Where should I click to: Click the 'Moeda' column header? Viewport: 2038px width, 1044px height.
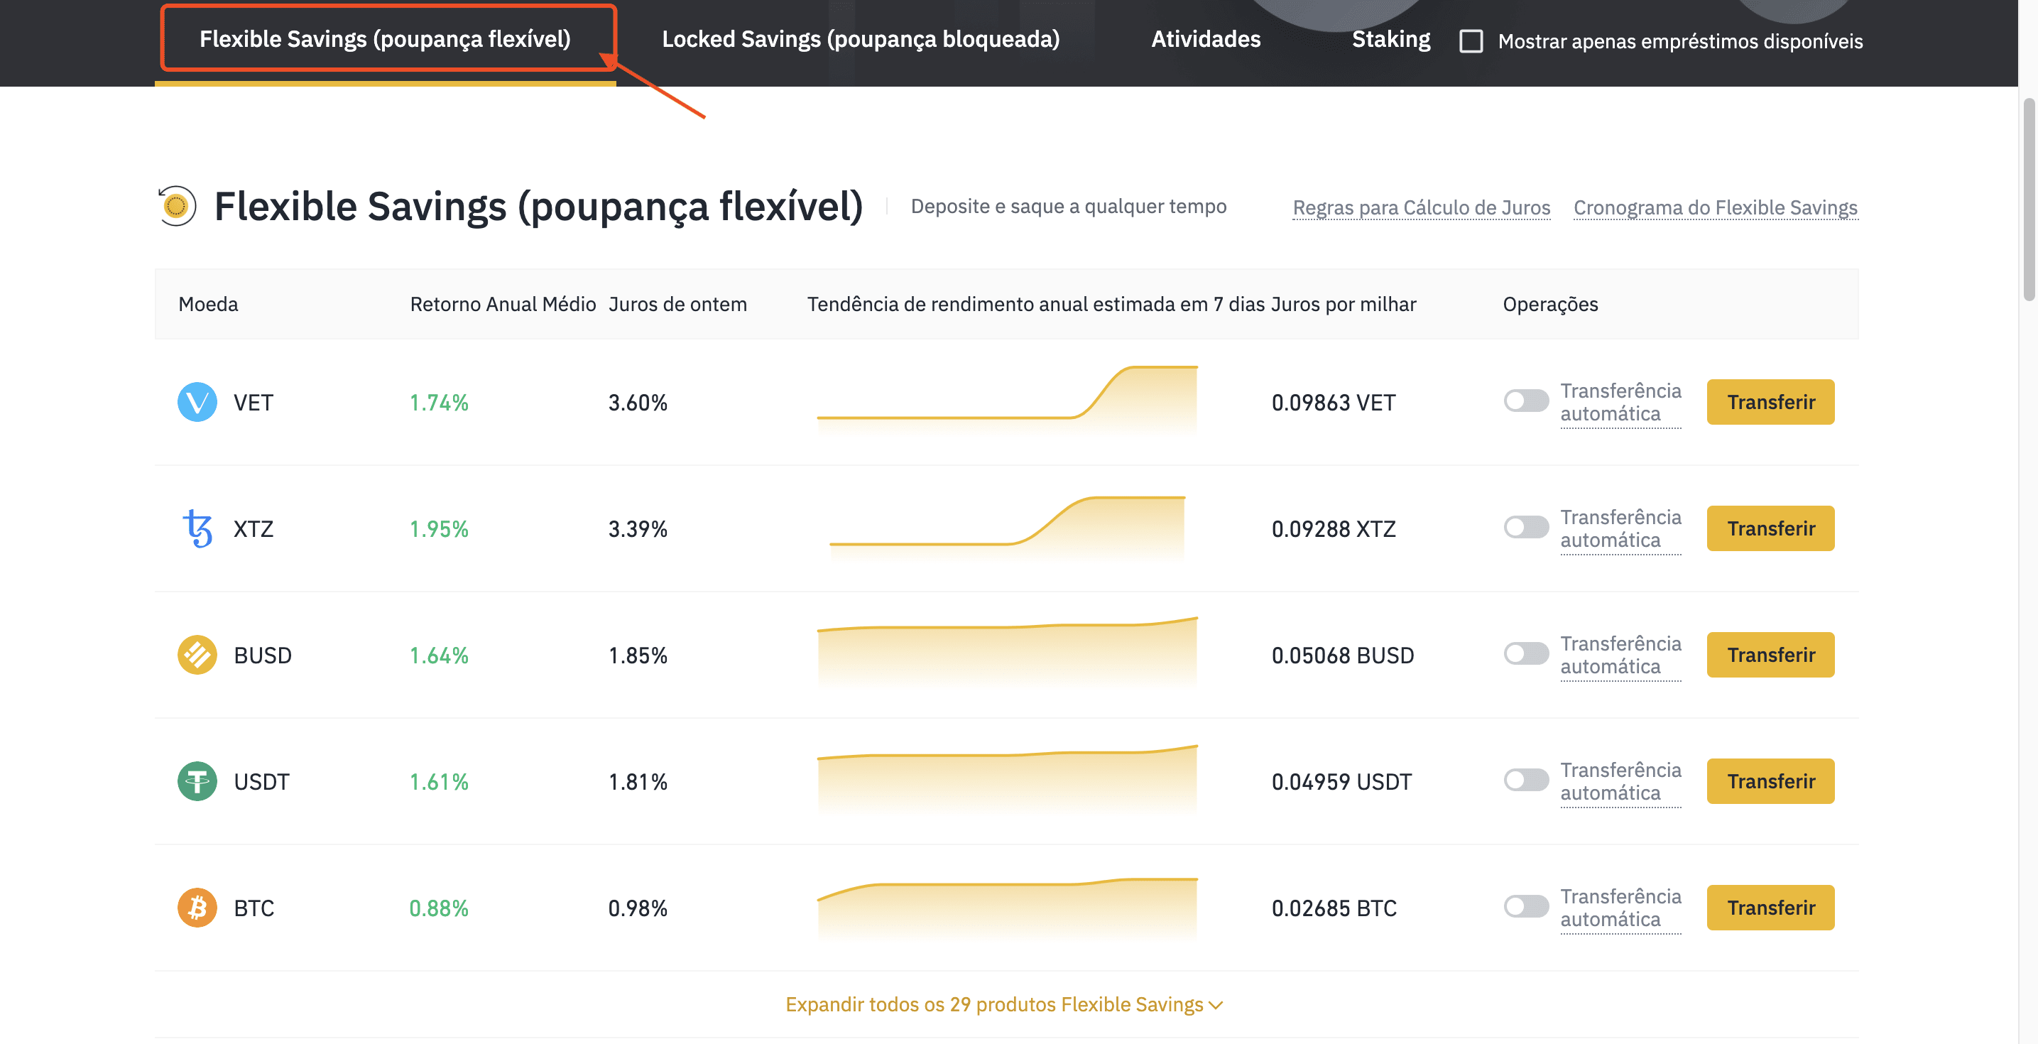(208, 304)
